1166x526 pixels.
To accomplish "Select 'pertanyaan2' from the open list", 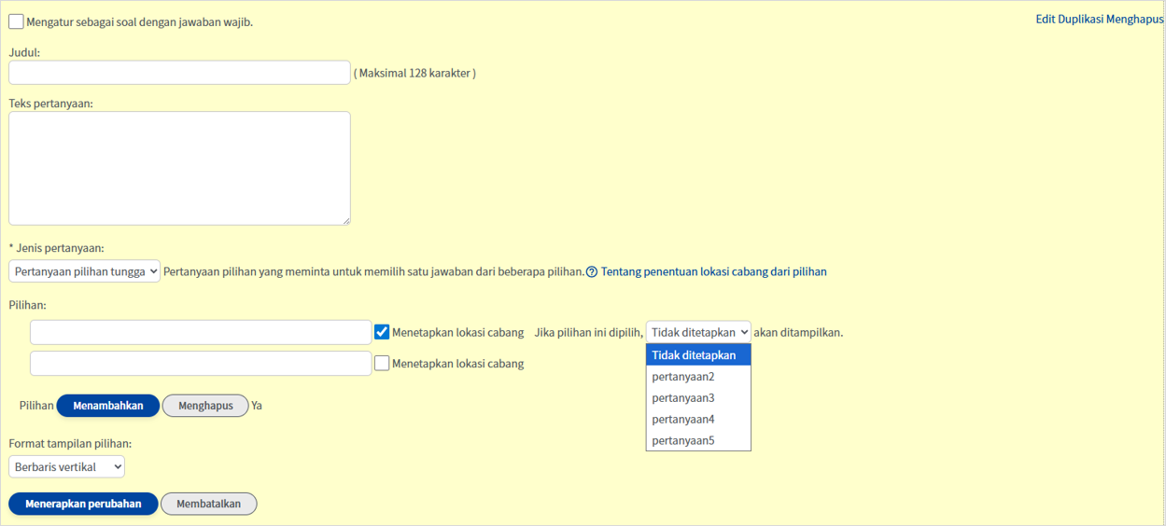I will pos(683,377).
